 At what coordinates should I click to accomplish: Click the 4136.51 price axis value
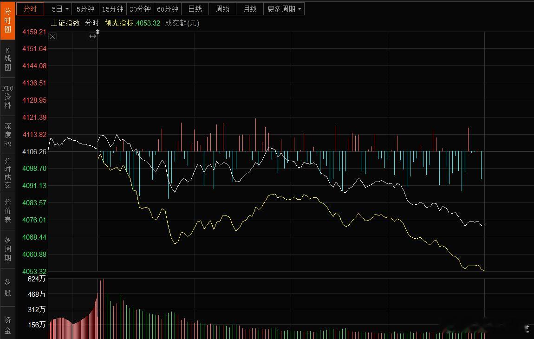tap(34, 83)
